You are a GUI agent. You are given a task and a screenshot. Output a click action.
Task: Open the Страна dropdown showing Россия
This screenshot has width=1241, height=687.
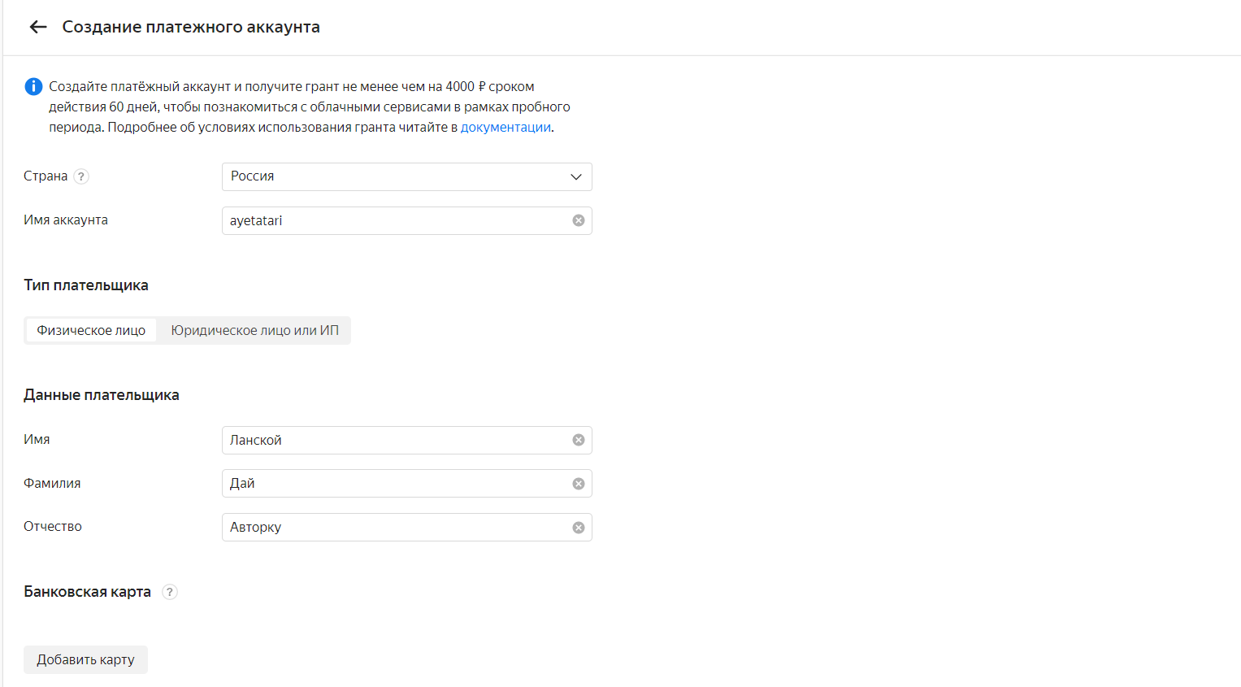click(398, 176)
